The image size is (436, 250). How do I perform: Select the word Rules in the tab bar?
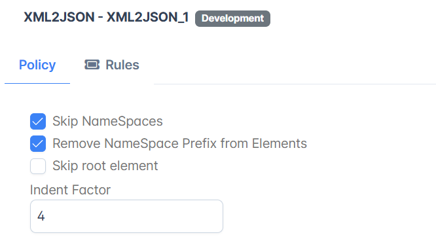tap(122, 65)
